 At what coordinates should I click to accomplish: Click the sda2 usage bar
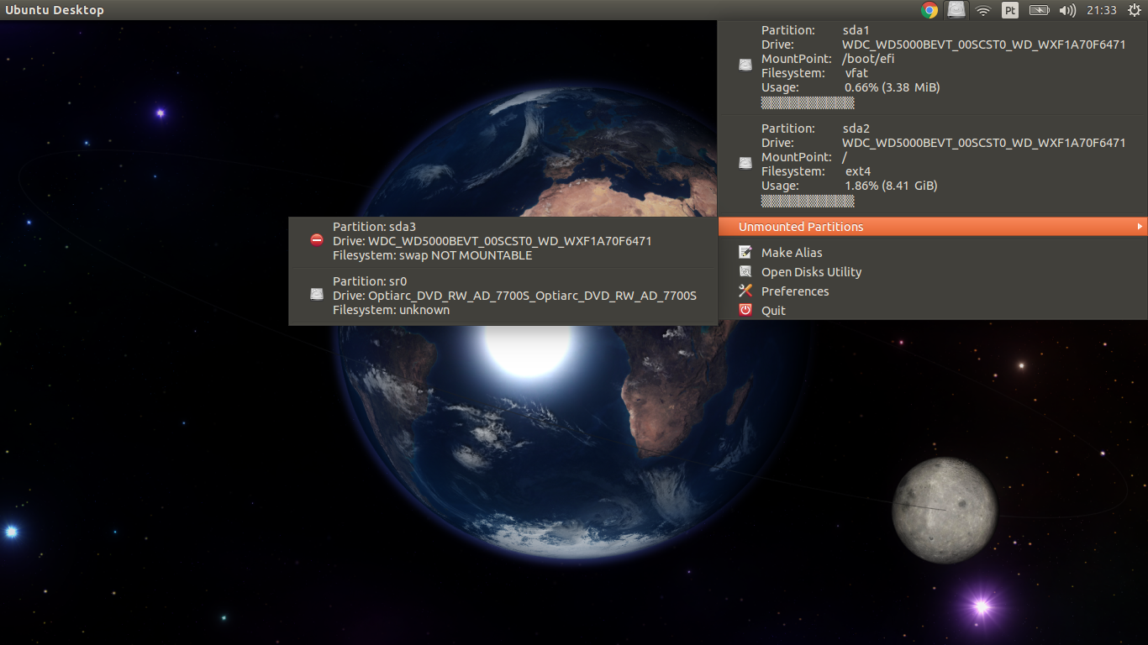(808, 202)
